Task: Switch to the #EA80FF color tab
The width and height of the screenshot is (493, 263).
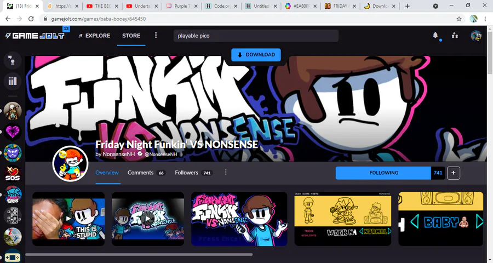Action: click(x=301, y=6)
